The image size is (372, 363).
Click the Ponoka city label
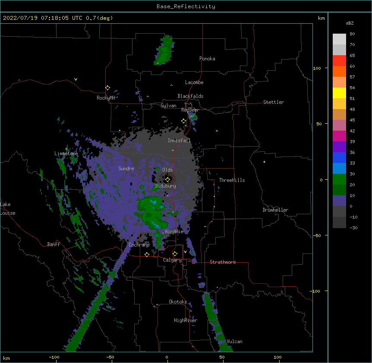207,59
